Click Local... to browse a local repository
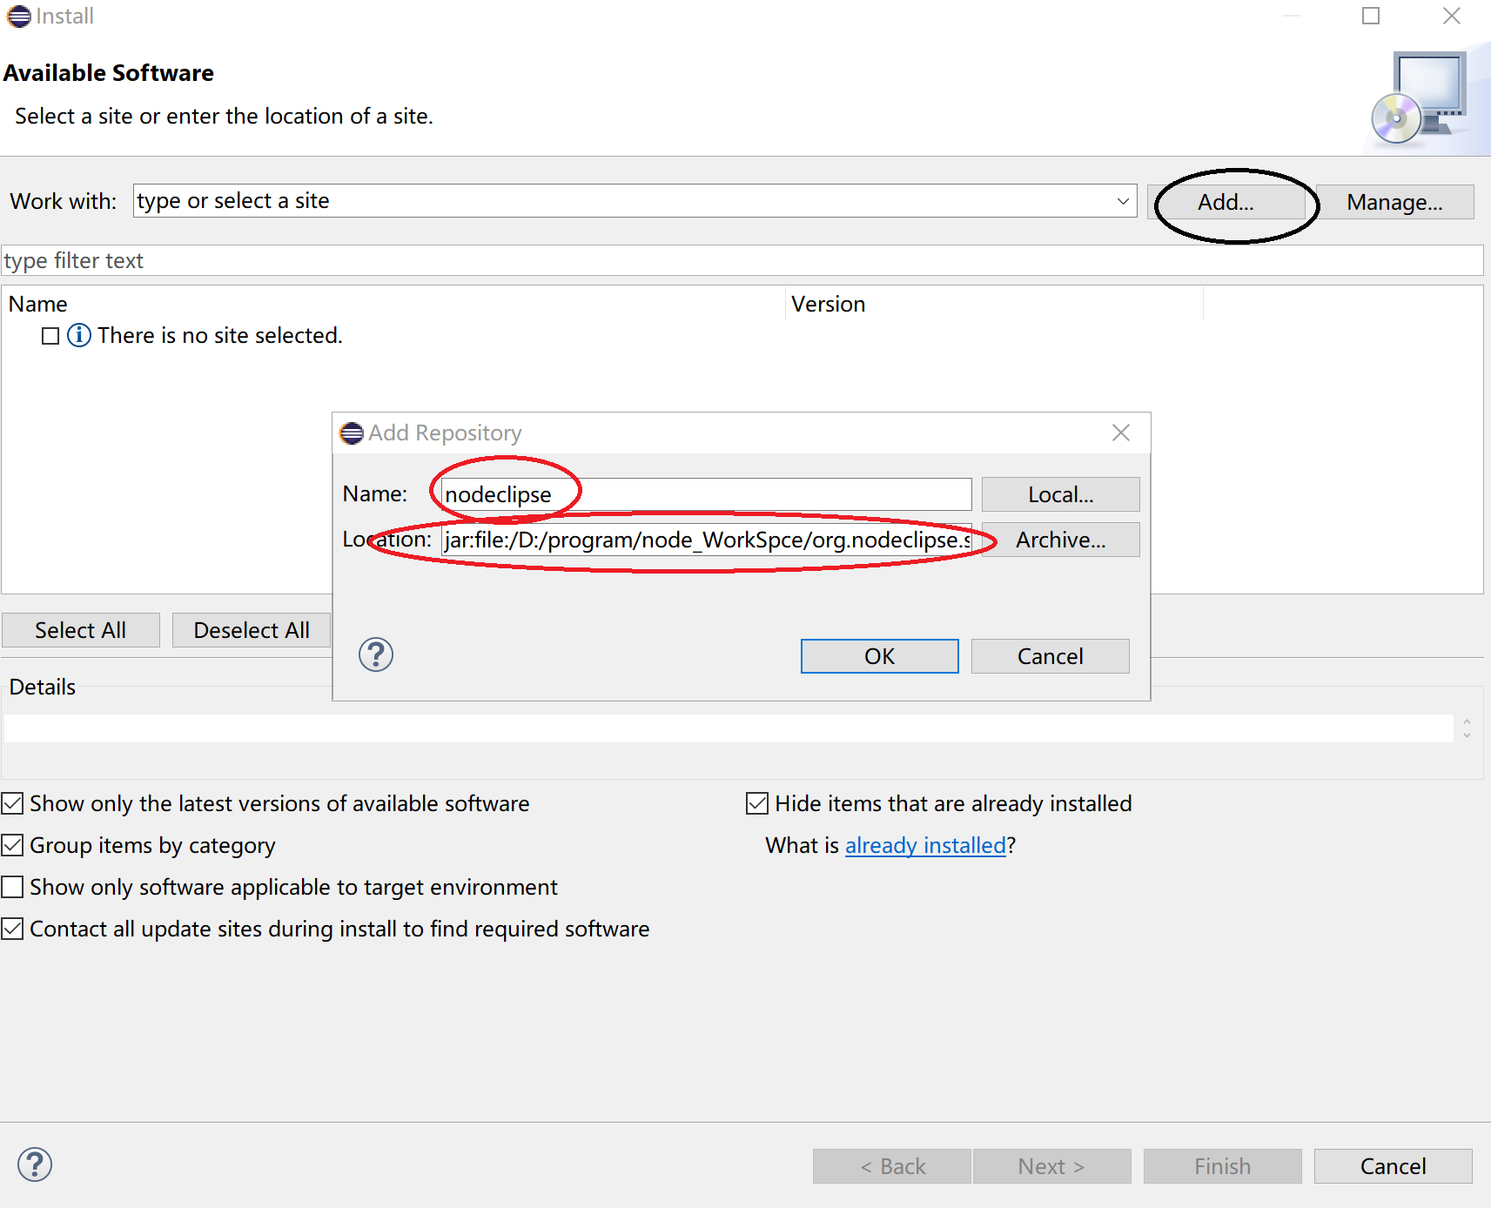Viewport: 1491px width, 1208px height. pyautogui.click(x=1060, y=494)
